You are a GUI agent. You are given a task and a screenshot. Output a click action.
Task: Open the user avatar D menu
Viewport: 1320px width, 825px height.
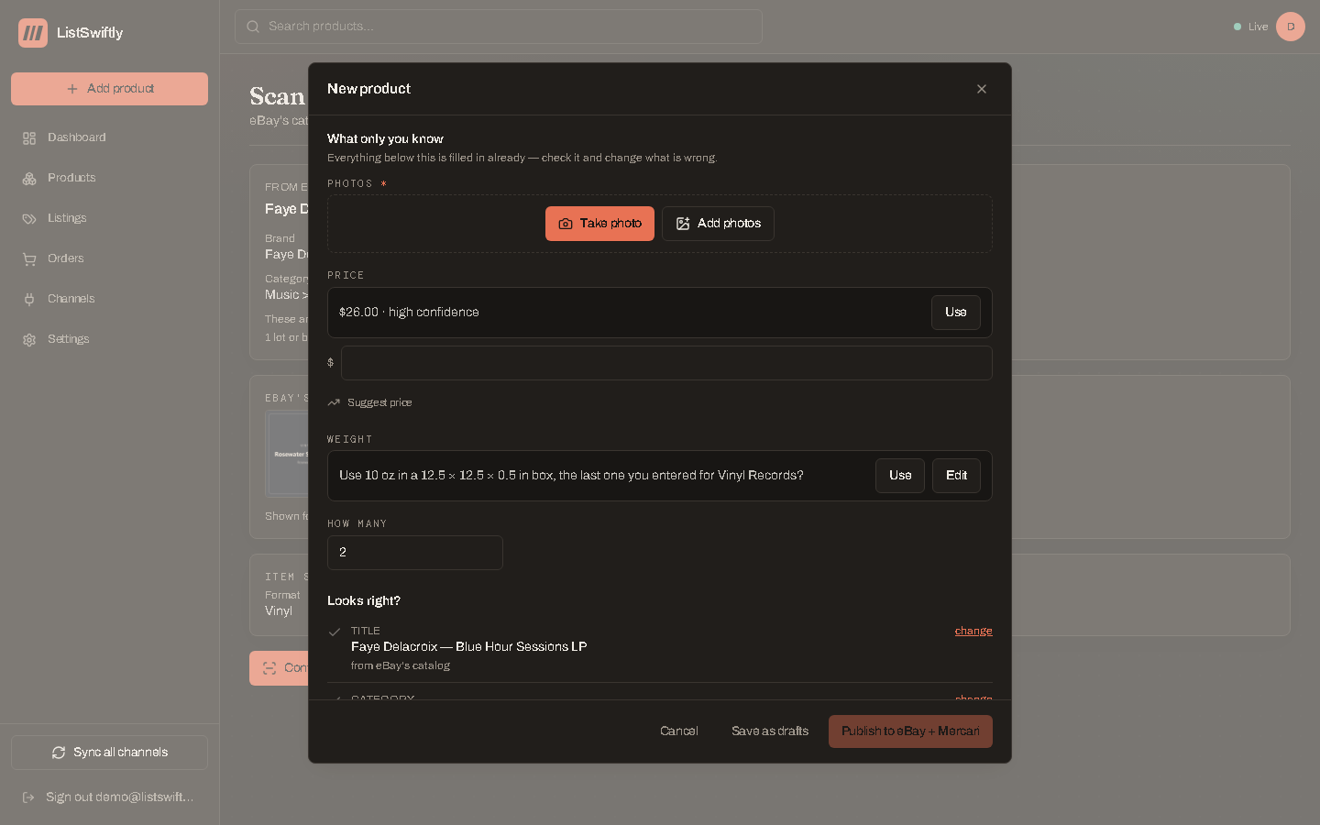point(1291,27)
